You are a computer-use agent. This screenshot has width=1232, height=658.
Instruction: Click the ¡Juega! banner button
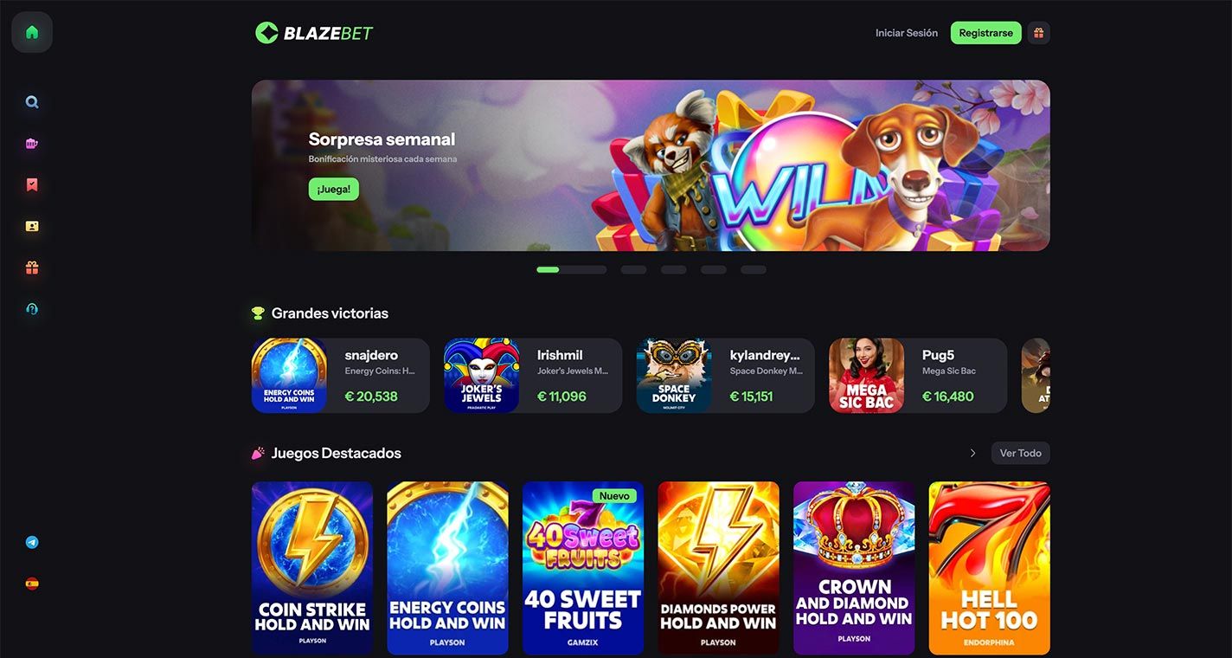333,190
